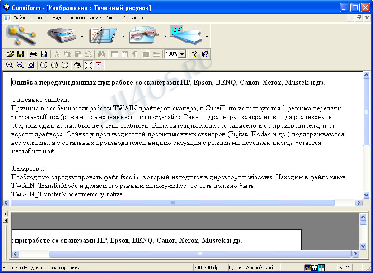Click the text pane horizontal scroll right arrow
The height and width of the screenshot is (273, 373).
359,203
